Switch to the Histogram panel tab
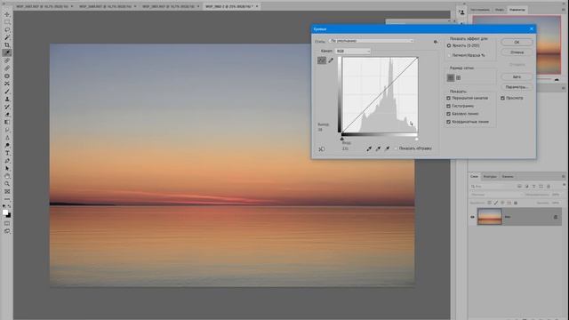The image size is (569, 320). coord(480,10)
